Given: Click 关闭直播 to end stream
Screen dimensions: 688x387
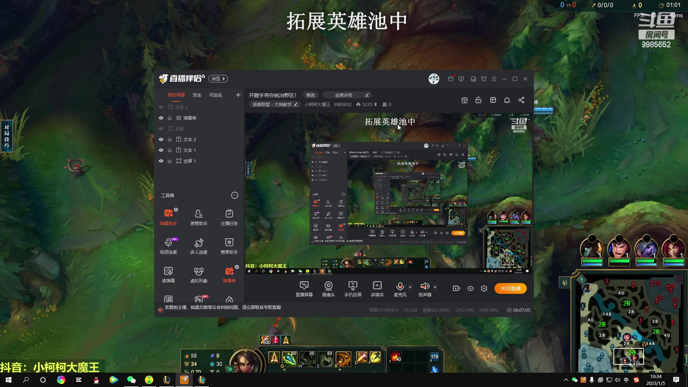Looking at the screenshot, I should (x=511, y=288).
